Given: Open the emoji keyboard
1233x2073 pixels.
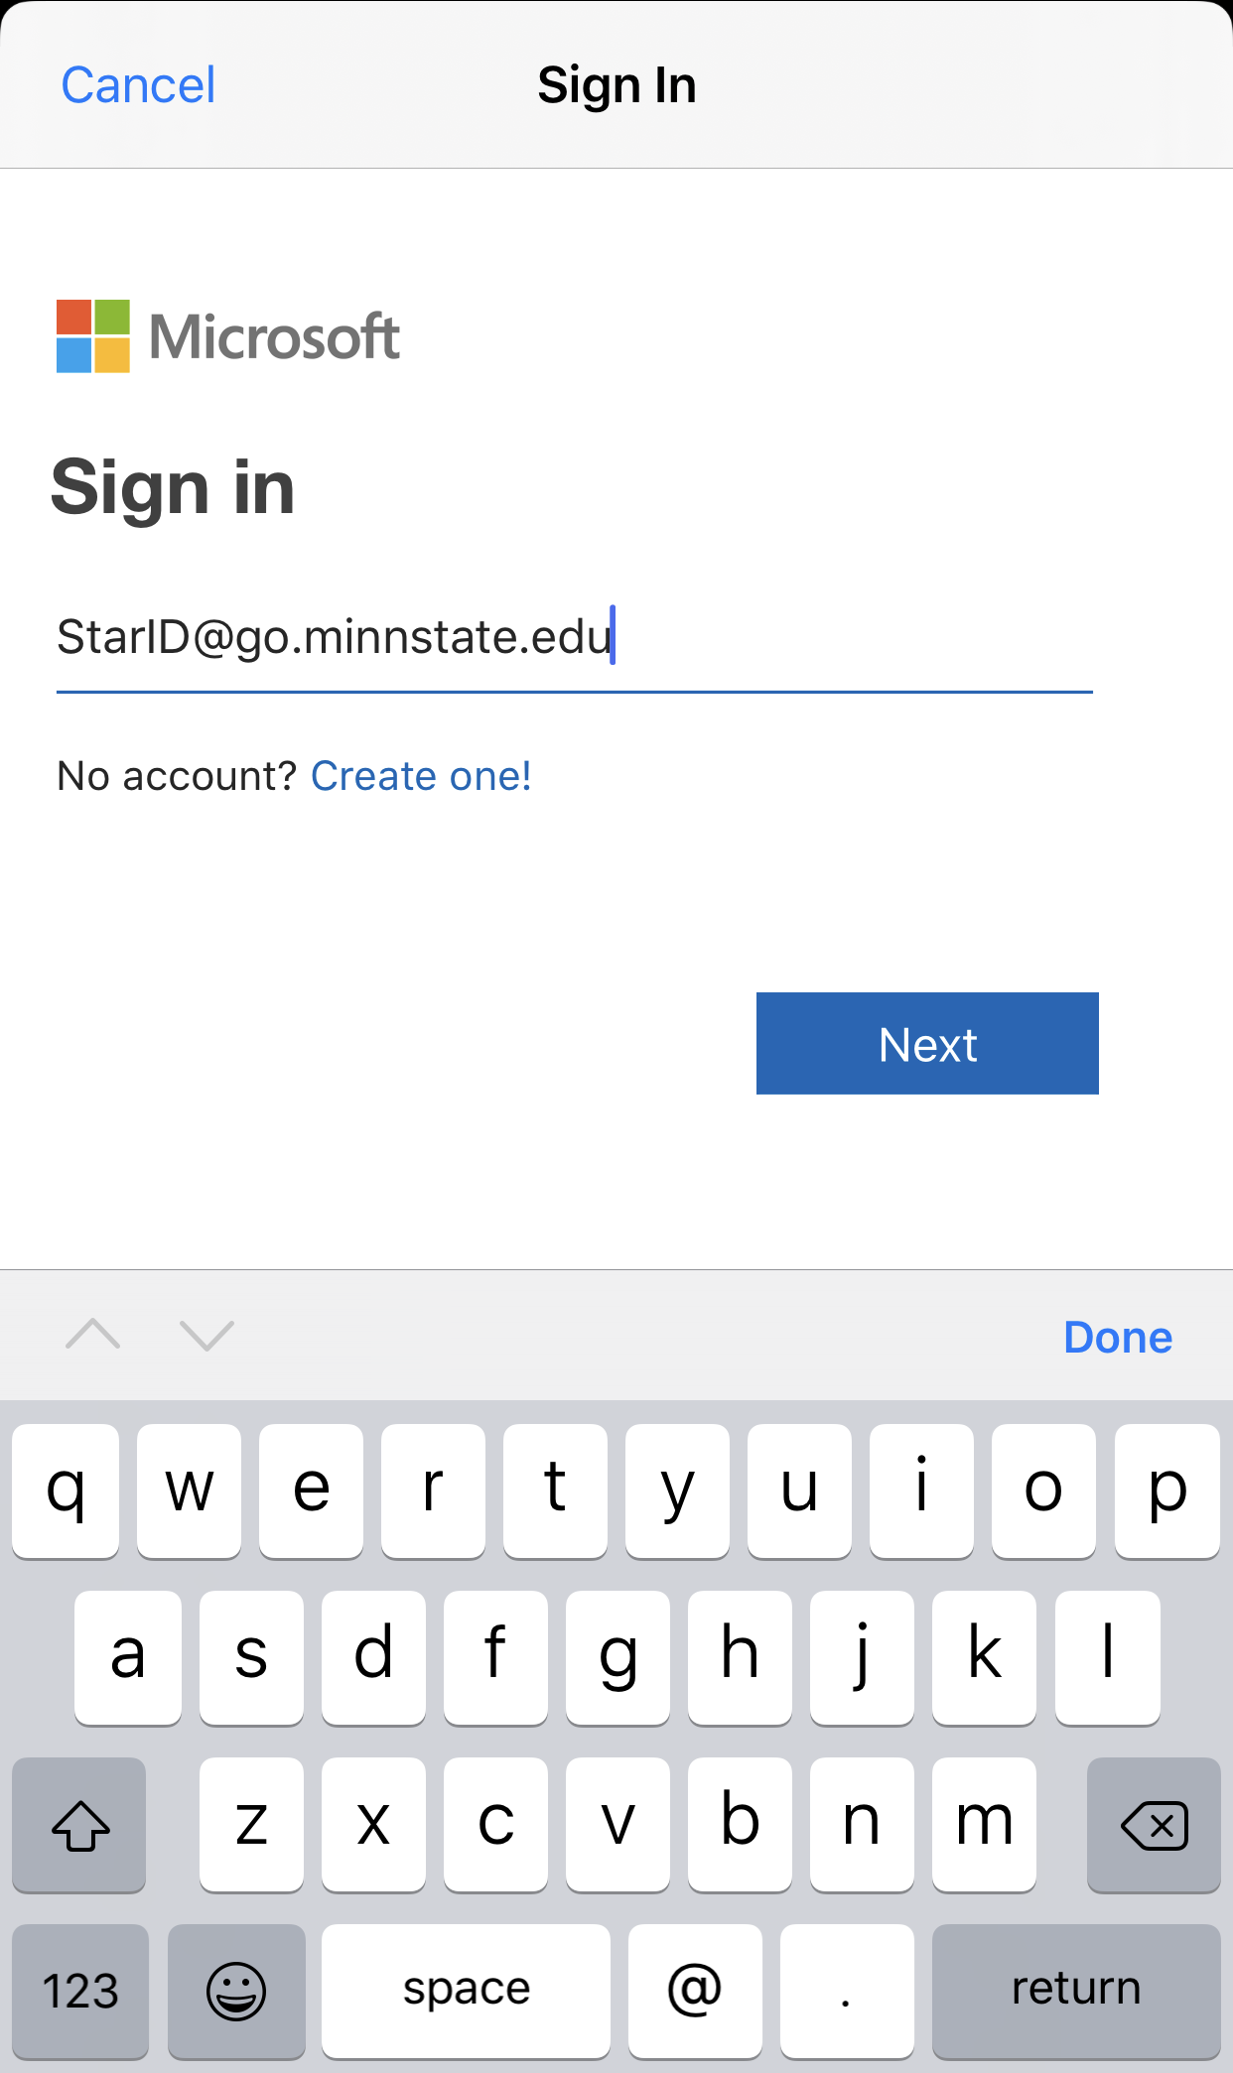Looking at the screenshot, I should (236, 1990).
